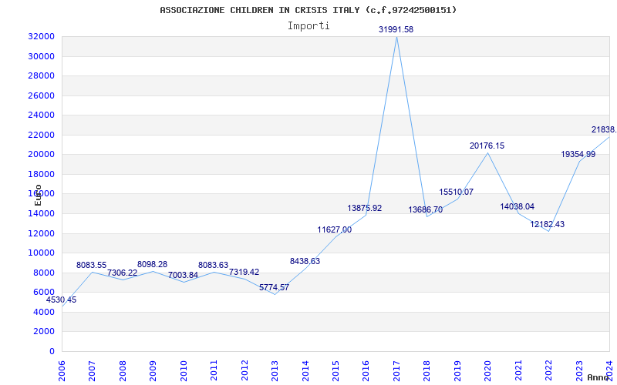Click the Euro y-axis title
The image size is (617, 385).
[38, 195]
